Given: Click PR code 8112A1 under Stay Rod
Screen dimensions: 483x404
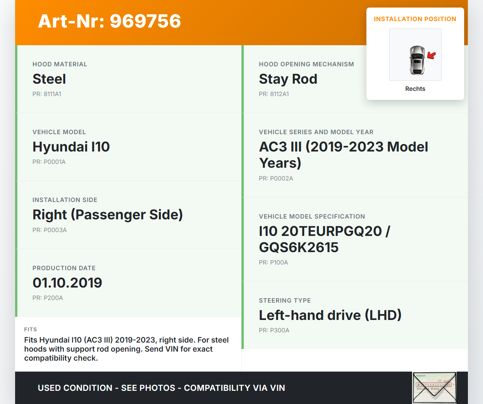Looking at the screenshot, I should pyautogui.click(x=274, y=94).
